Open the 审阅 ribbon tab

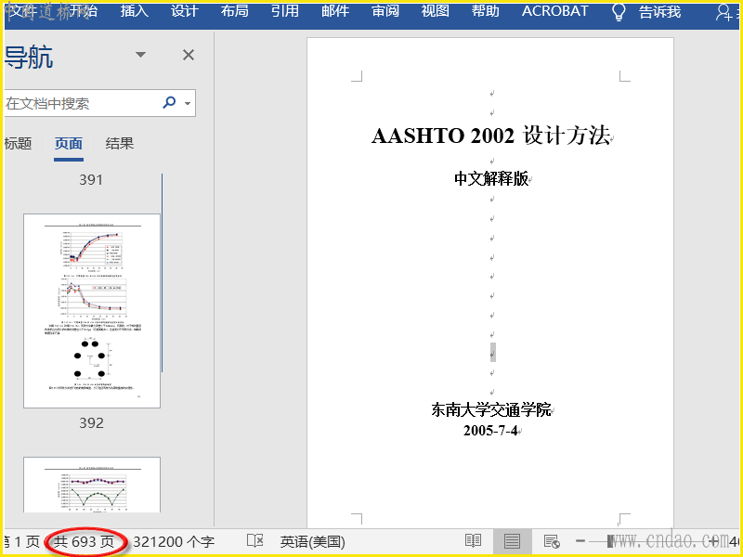coord(385,11)
